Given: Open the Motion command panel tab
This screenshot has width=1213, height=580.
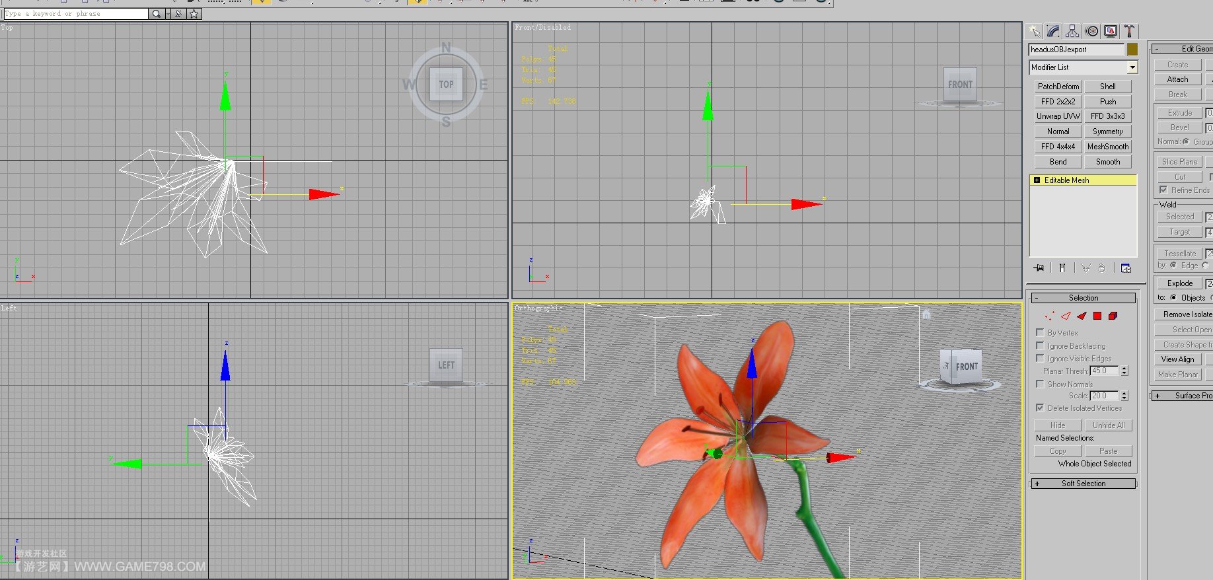Looking at the screenshot, I should pyautogui.click(x=1092, y=31).
